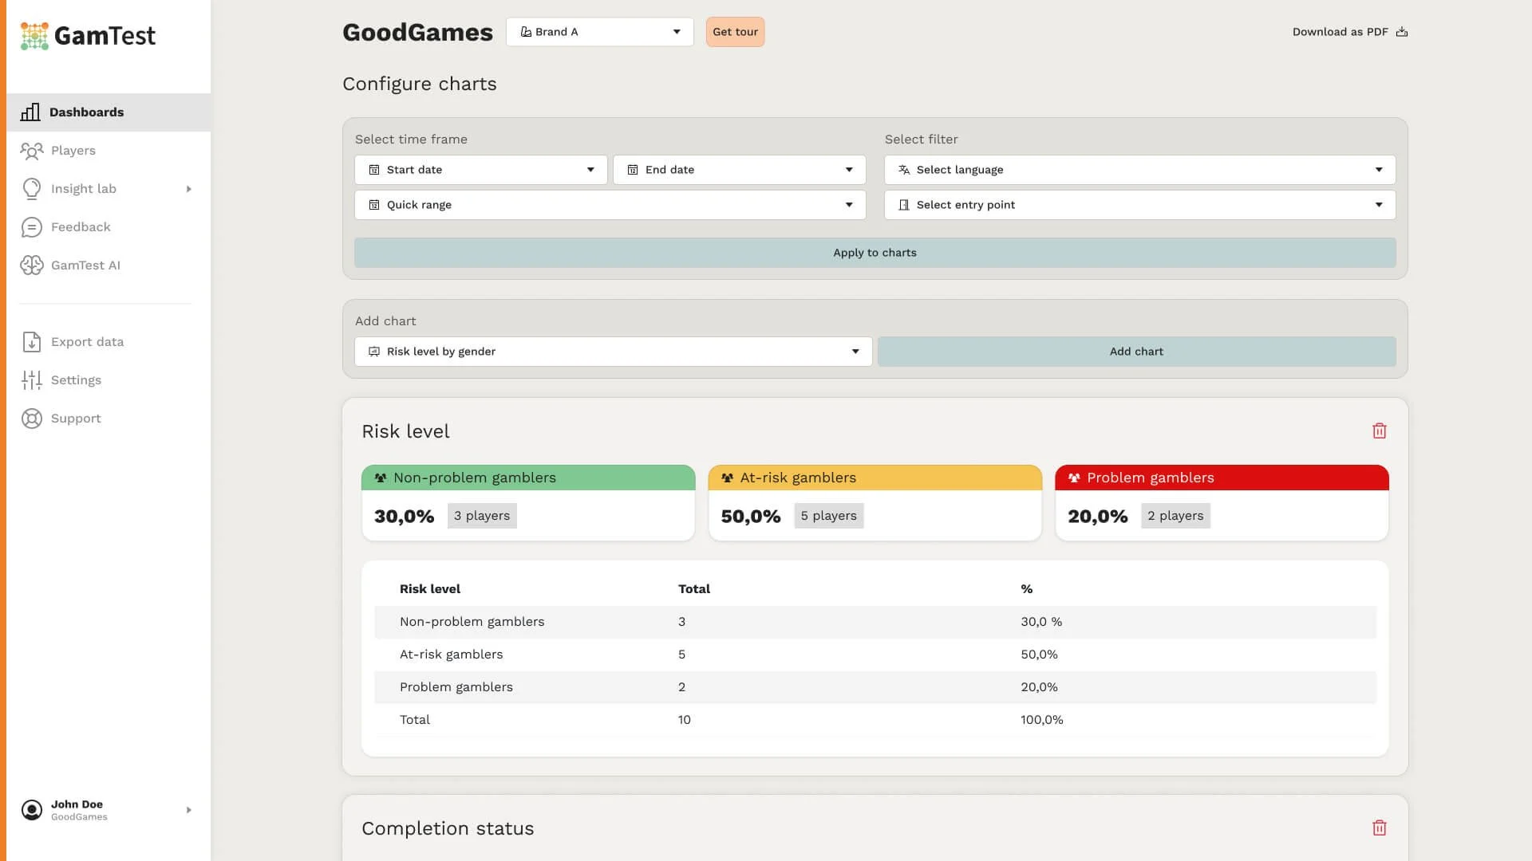Image resolution: width=1532 pixels, height=861 pixels.
Task: Delete the Risk level chart
Action: point(1379,431)
